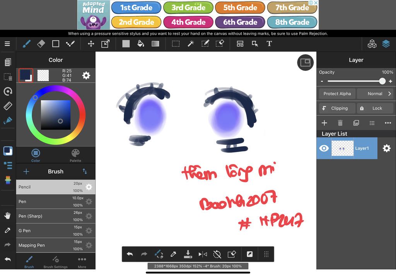Select the hand pan tool
This screenshot has height=276, width=396.
click(x=8, y=215)
